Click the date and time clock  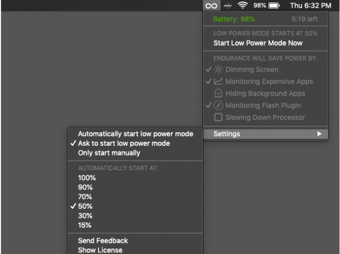pyautogui.click(x=310, y=6)
